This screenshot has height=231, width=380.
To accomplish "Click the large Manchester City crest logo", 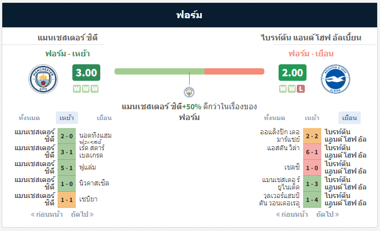I will pos(43,79).
